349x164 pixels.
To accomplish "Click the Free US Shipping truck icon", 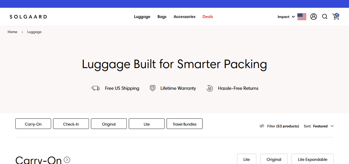I will pyautogui.click(x=95, y=88).
